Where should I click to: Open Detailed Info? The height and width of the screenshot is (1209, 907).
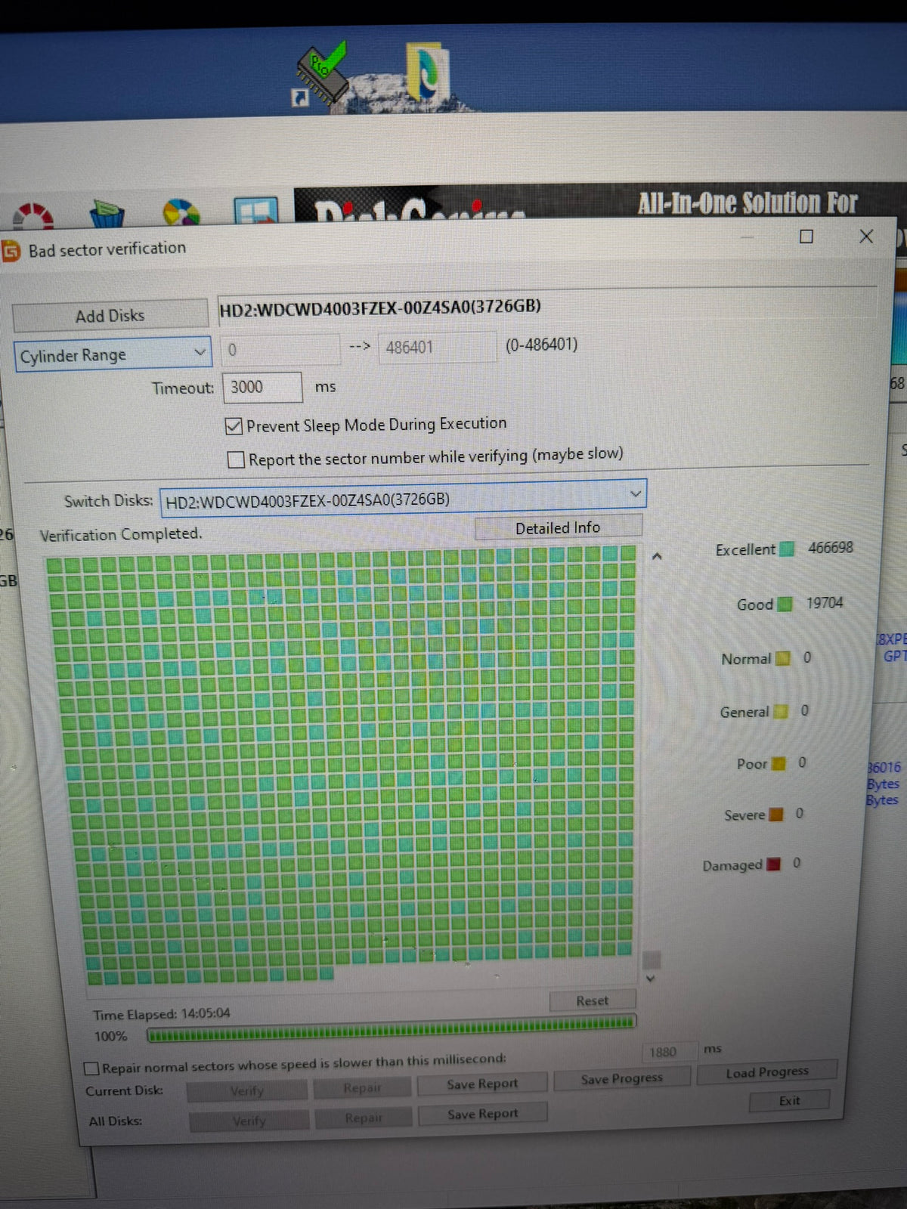pos(558,527)
